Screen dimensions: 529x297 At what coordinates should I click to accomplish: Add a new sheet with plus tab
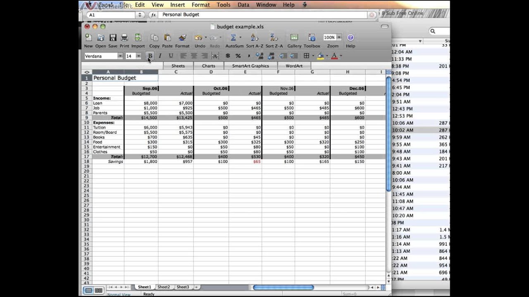point(196,287)
